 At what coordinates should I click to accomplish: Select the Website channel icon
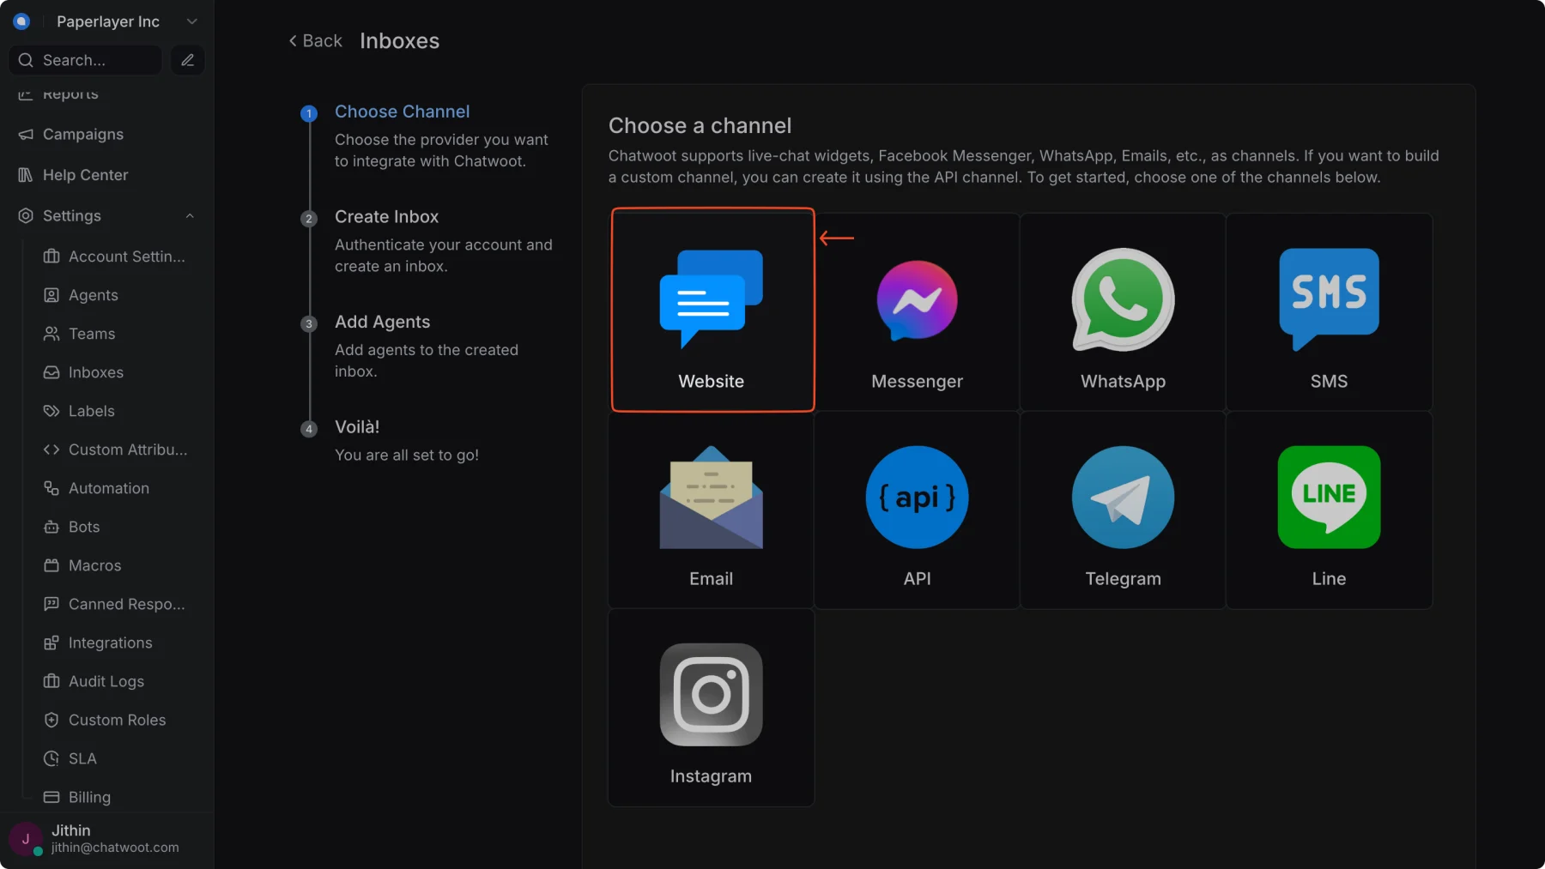(711, 299)
